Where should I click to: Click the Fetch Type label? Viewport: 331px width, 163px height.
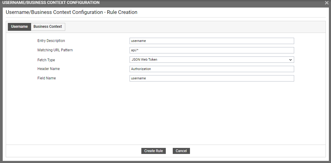point(46,60)
